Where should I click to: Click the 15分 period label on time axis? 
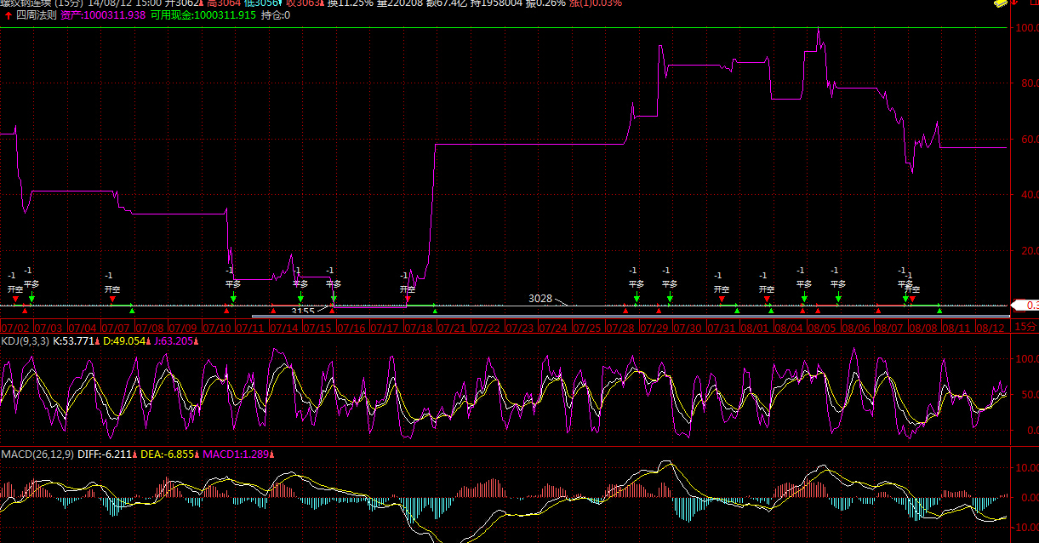coord(1026,327)
